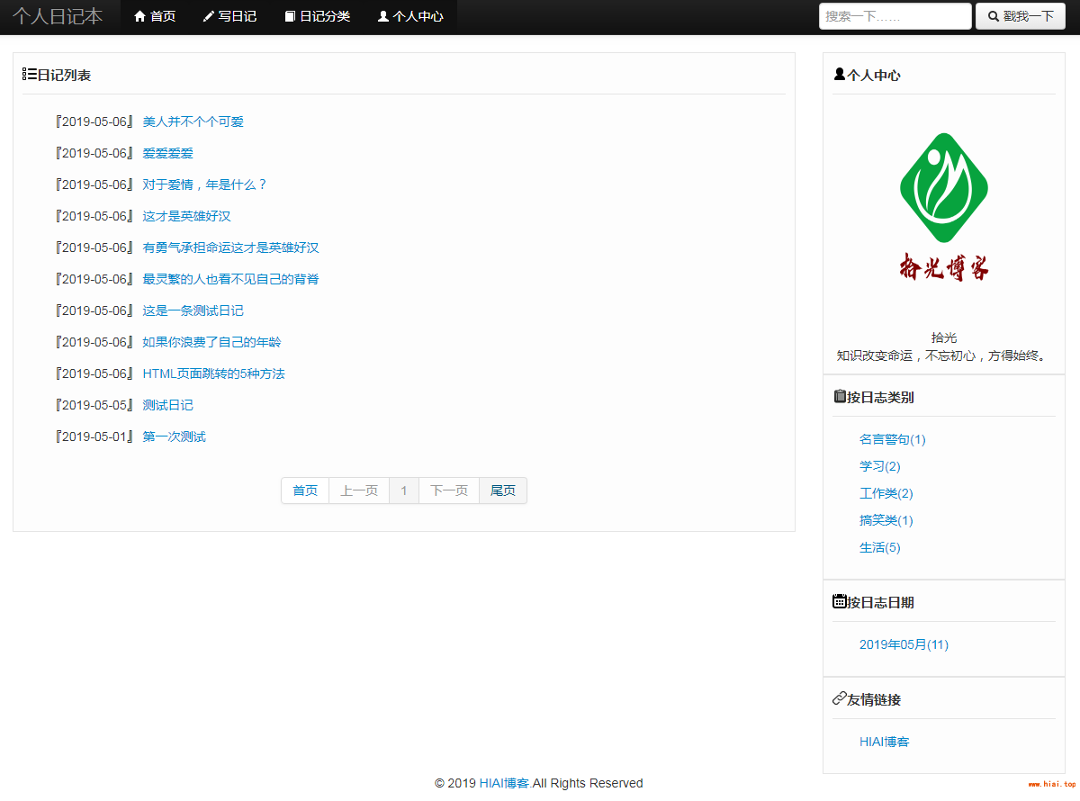Click the 『2019-05-05』 date text
1080x801 pixels.
click(x=94, y=405)
